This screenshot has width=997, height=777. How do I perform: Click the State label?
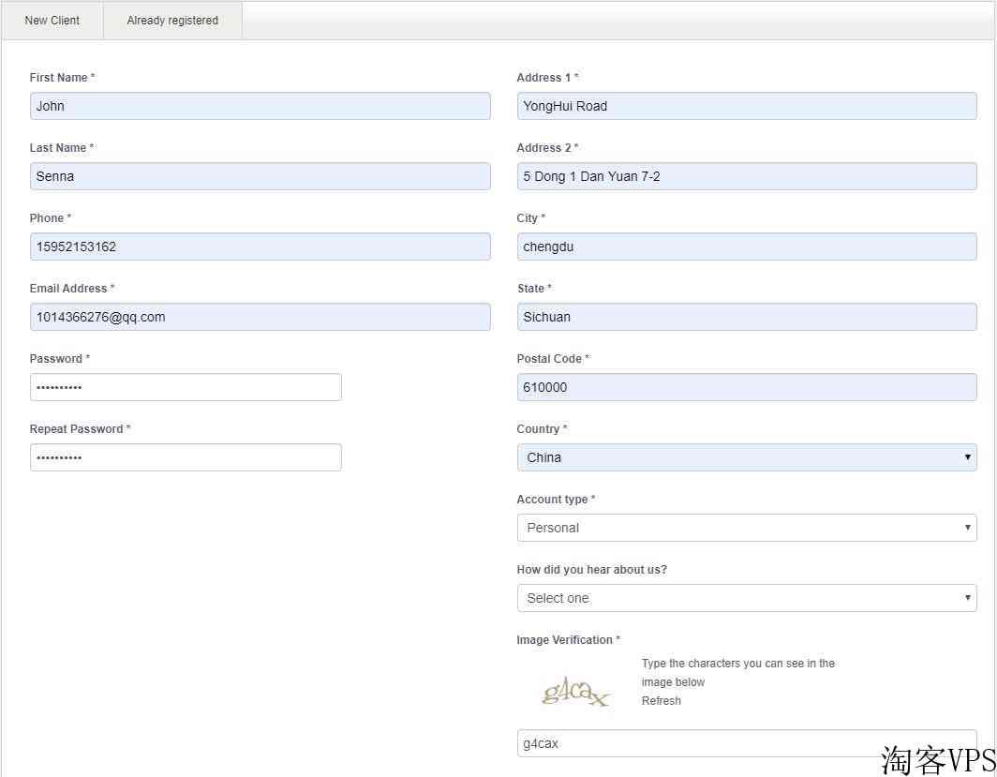pos(534,288)
